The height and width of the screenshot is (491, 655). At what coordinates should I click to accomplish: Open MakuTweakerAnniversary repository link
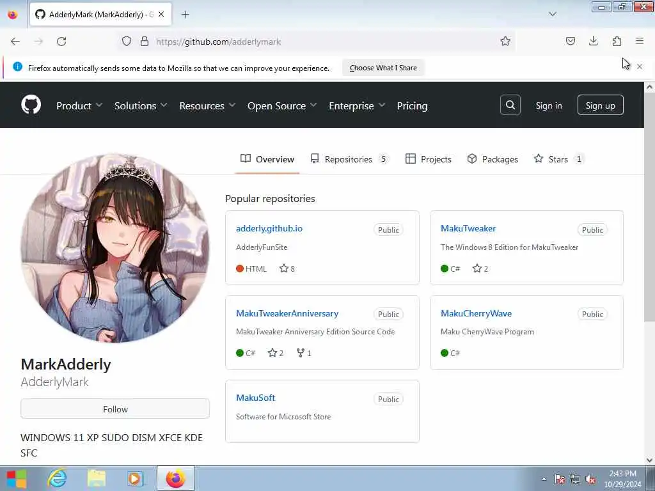pyautogui.click(x=287, y=313)
